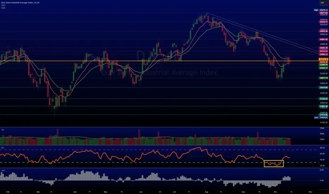This screenshot has width=329, height=194.
Task: Click the 0.00 CMF scale label
Action: point(322,180)
